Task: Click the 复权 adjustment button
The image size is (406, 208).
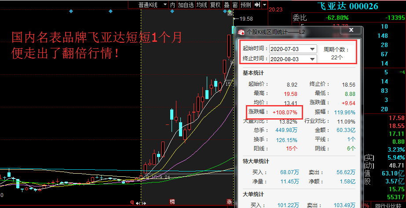Action: (215, 5)
